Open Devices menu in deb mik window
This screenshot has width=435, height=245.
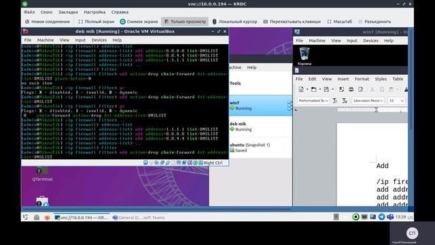99,40
